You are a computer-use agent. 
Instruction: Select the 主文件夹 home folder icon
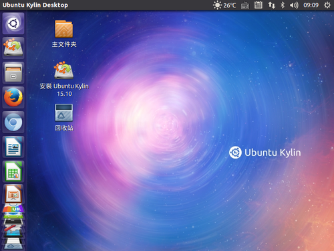[64, 33]
